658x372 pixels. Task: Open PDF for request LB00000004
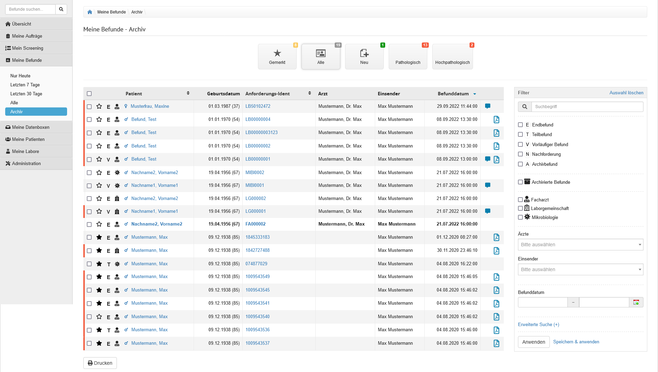click(496, 120)
